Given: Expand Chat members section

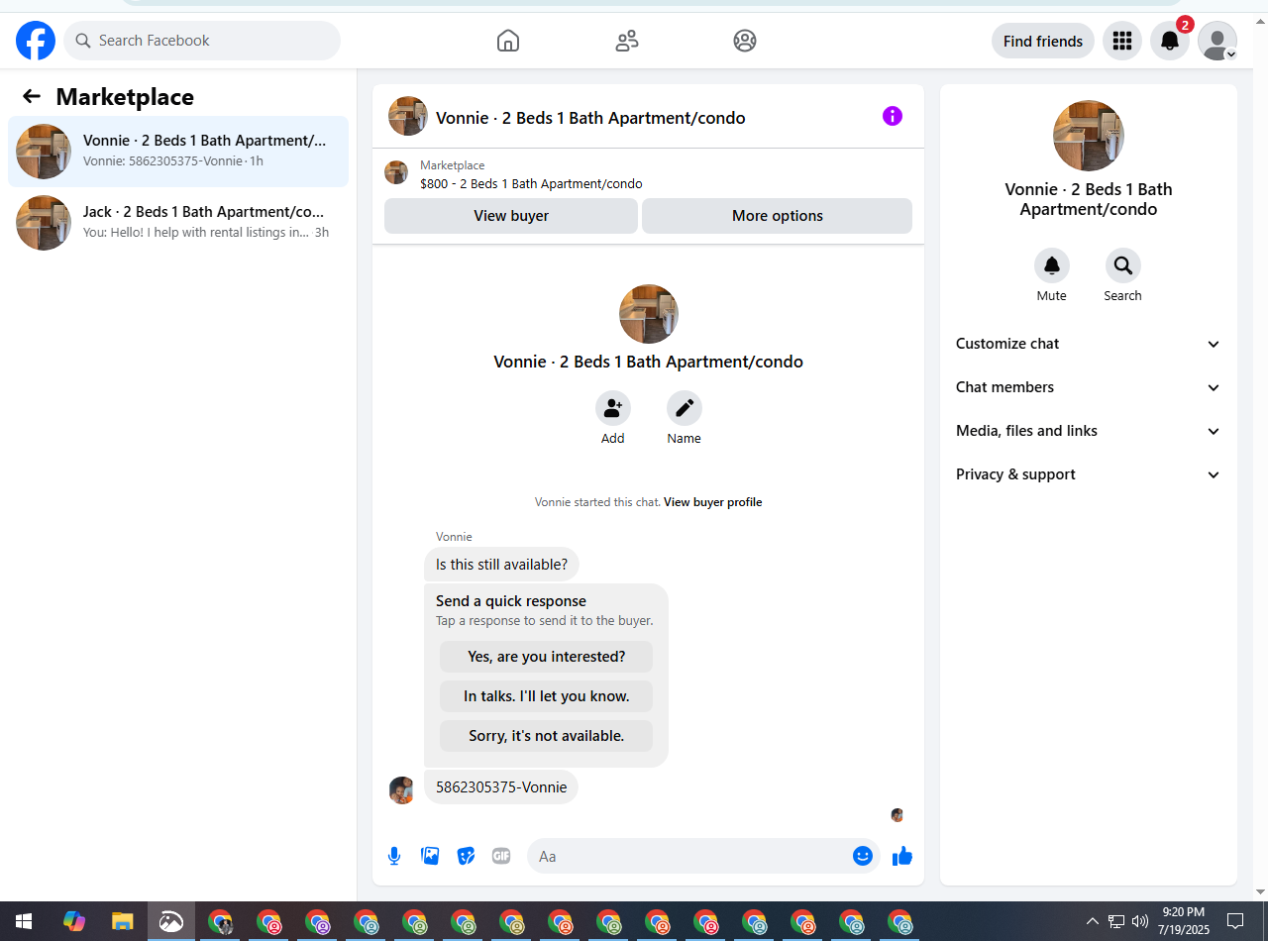Looking at the screenshot, I should point(1089,387).
